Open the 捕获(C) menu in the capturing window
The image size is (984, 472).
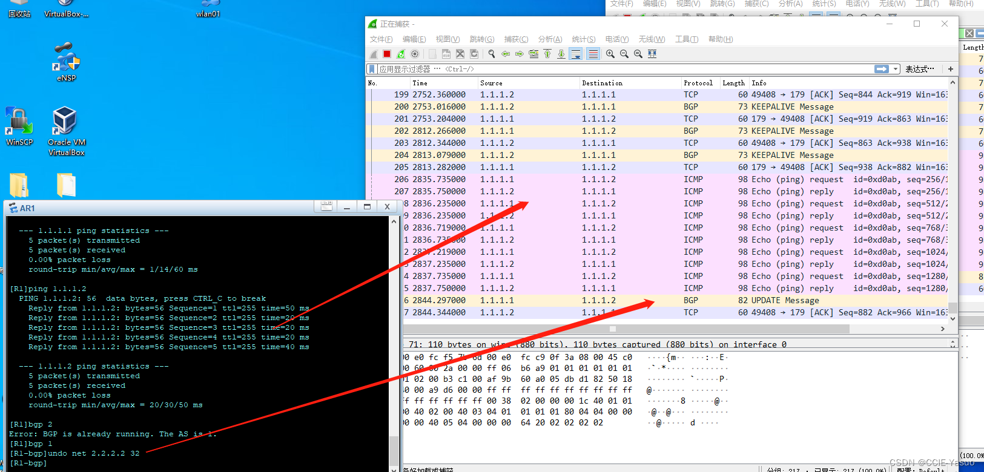pos(516,39)
